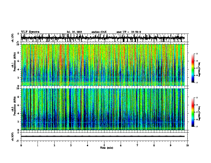The height and width of the screenshot is (163, 211).
Task: Click the '-3' value atop ch.2 colorbar
Action: [x=196, y=98]
